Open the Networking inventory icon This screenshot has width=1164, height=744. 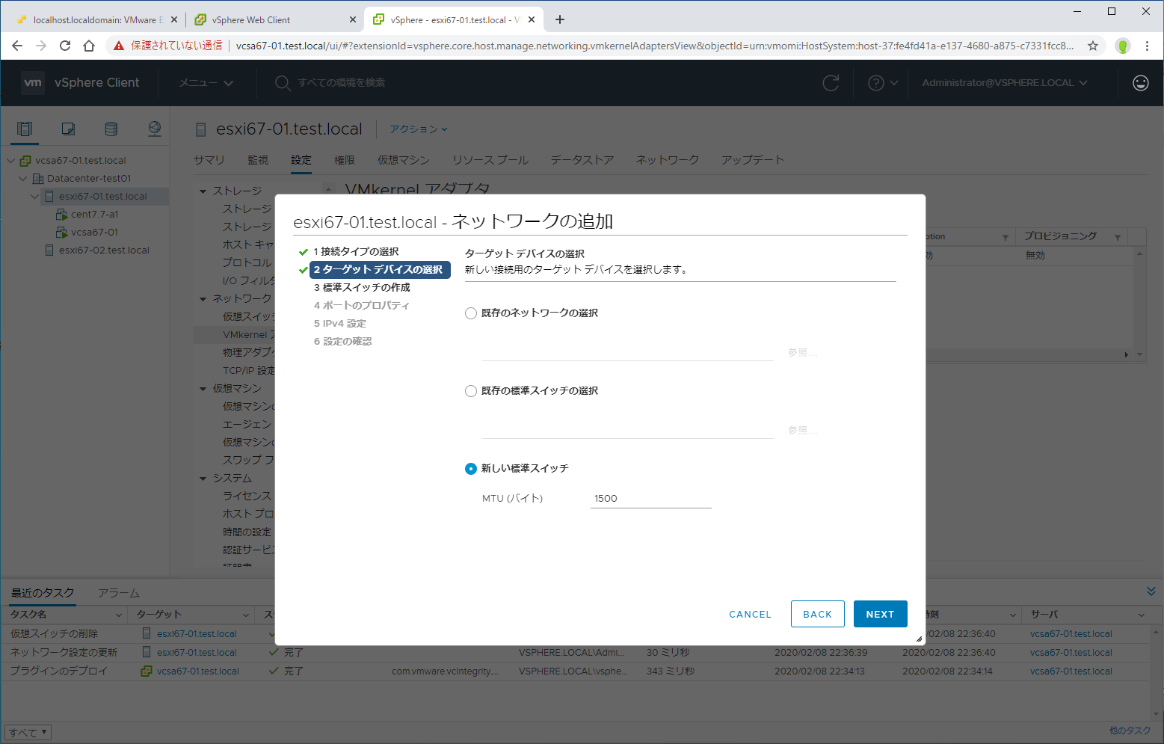(x=155, y=129)
